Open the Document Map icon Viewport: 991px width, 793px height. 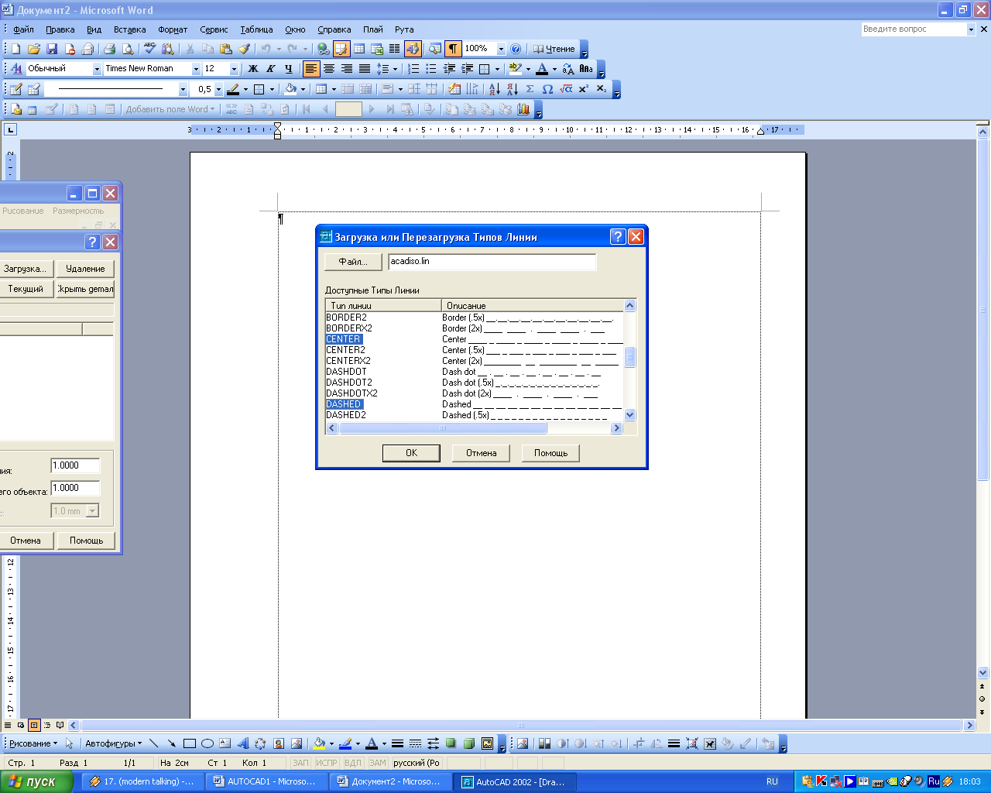click(x=435, y=49)
